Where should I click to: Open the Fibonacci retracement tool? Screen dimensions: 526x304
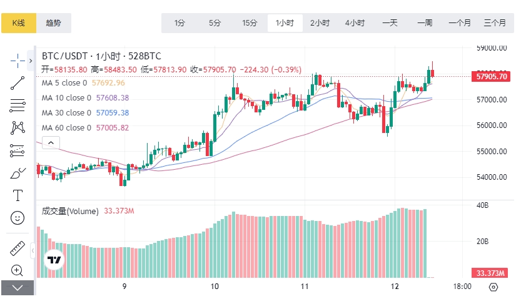(18, 105)
